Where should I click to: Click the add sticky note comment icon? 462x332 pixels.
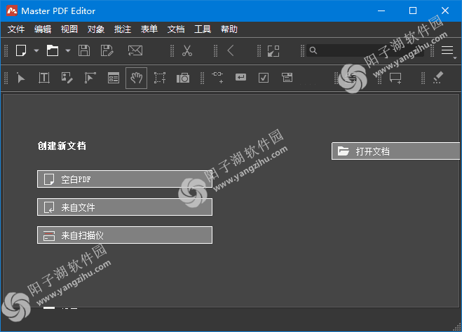(395, 78)
